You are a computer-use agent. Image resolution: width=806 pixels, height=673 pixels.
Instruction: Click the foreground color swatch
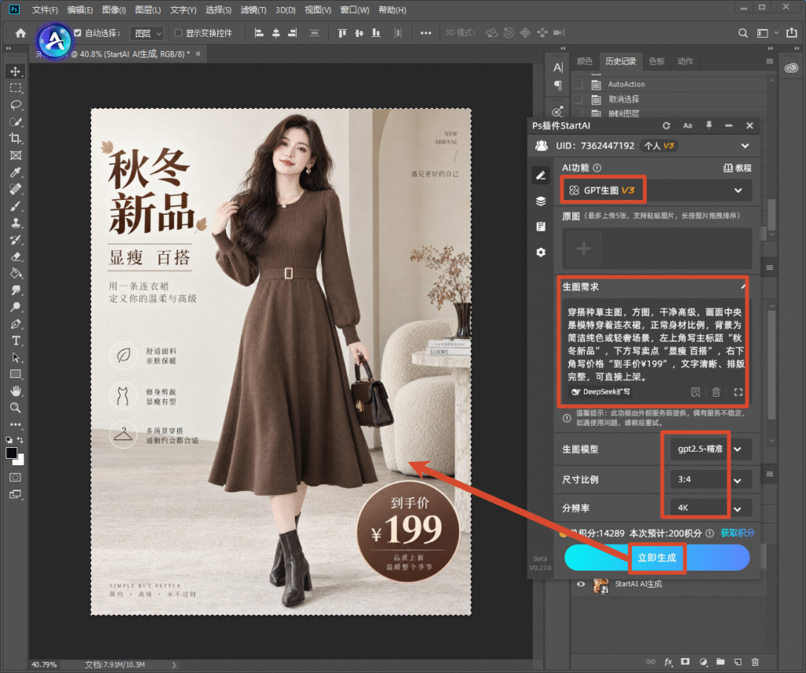coord(11,453)
